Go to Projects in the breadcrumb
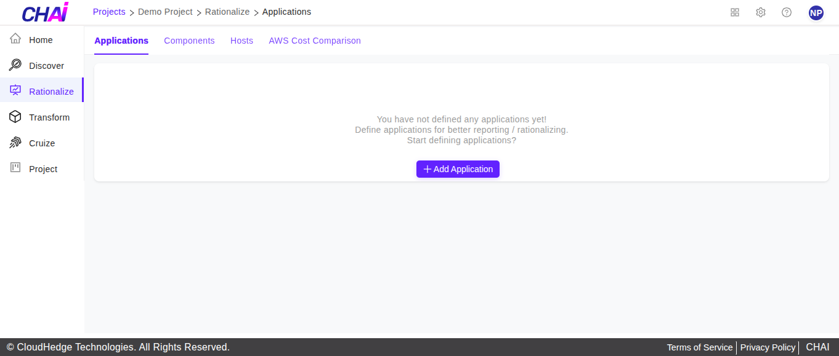Image resolution: width=839 pixels, height=356 pixels. pos(109,12)
